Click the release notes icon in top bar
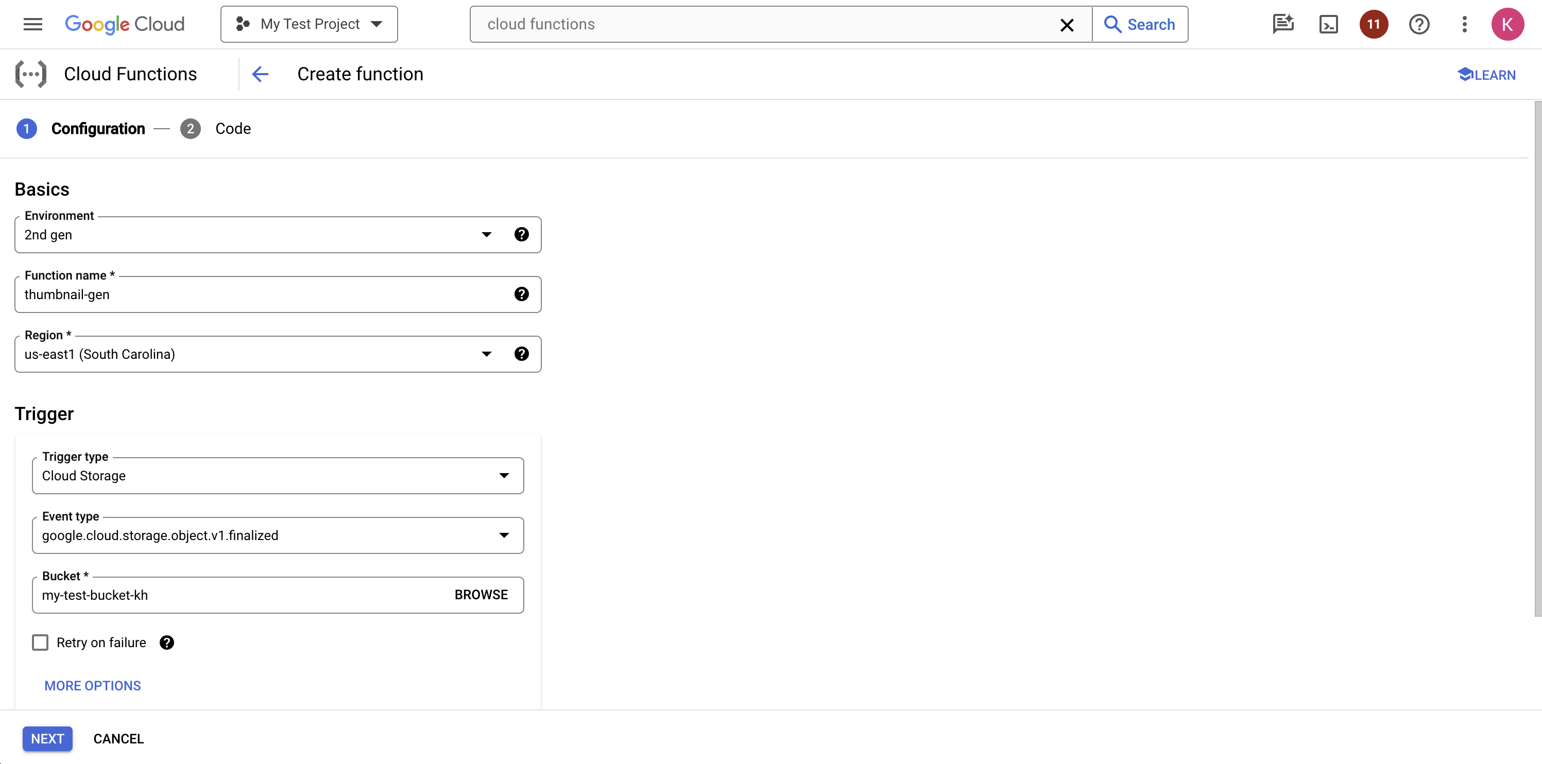 (x=1283, y=24)
